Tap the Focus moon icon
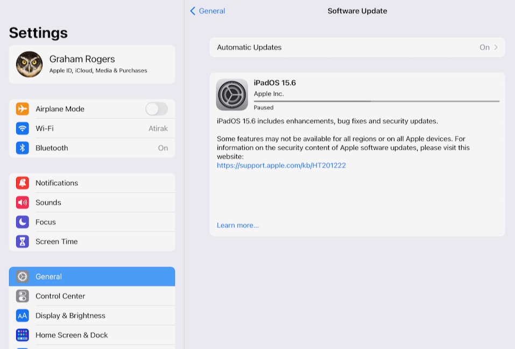Viewport: 515px width, 349px height. point(23,222)
